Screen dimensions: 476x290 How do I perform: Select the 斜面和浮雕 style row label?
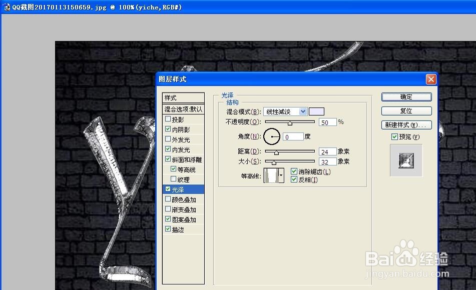tap(187, 159)
